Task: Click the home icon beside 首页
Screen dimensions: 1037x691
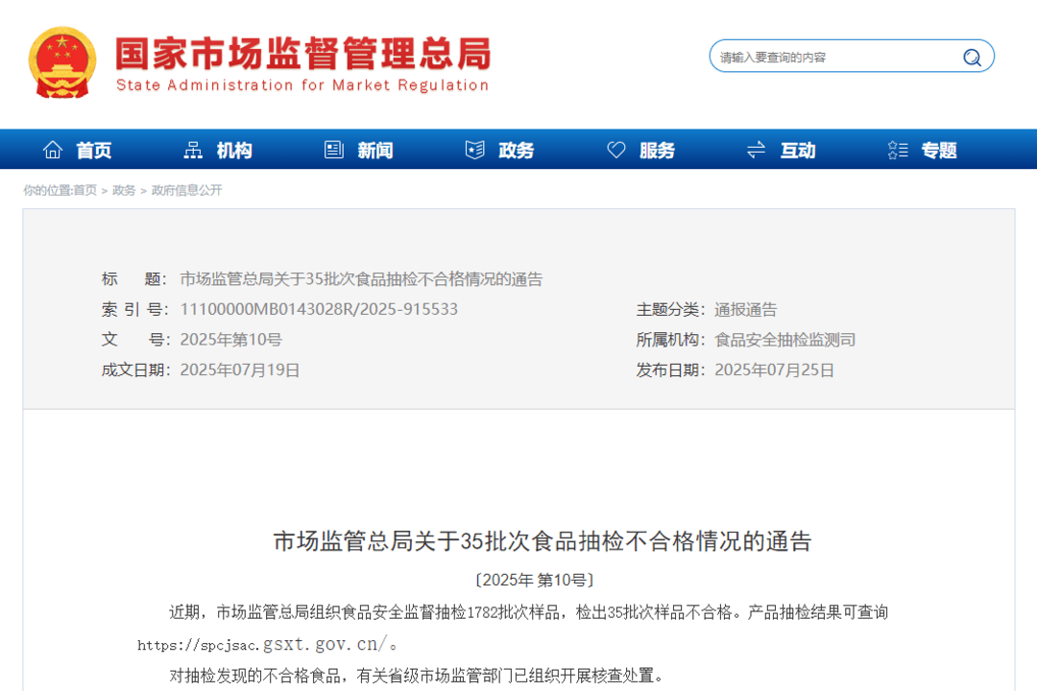Action: click(x=53, y=150)
